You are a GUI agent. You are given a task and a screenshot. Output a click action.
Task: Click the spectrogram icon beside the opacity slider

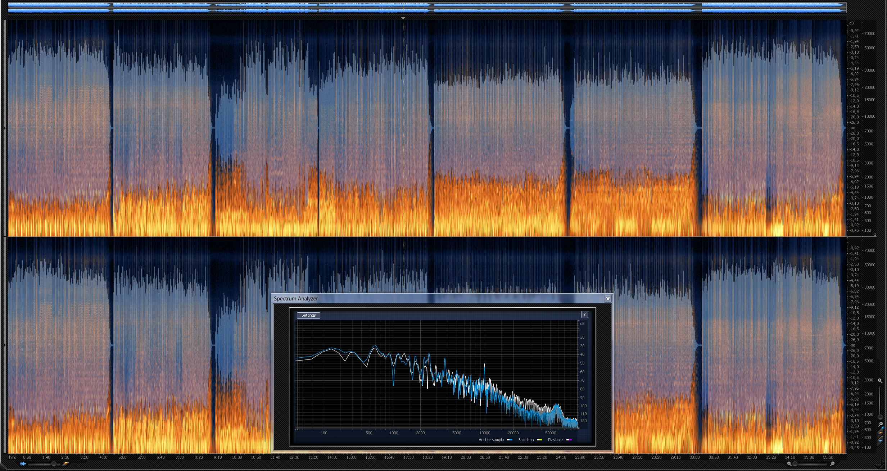pyautogui.click(x=66, y=464)
